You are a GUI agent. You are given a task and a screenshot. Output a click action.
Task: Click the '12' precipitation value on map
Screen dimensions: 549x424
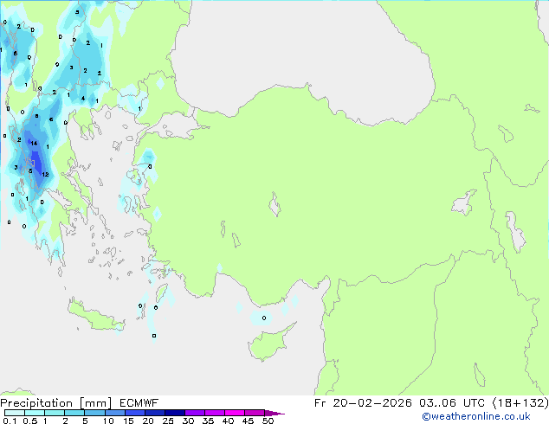[x=45, y=174]
